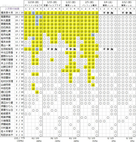
Task: Click 橋本奈々未's 不参加 cell under 3/12
Action: [x=127, y=13]
